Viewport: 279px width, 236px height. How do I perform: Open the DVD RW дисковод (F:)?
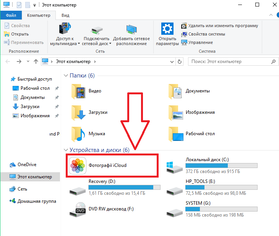(102, 209)
